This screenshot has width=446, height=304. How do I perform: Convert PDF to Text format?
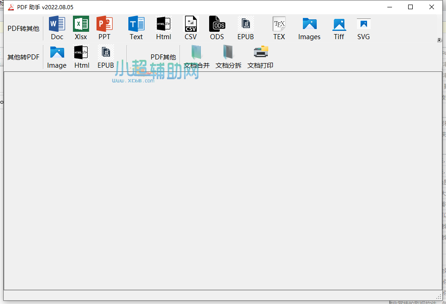pos(136,28)
